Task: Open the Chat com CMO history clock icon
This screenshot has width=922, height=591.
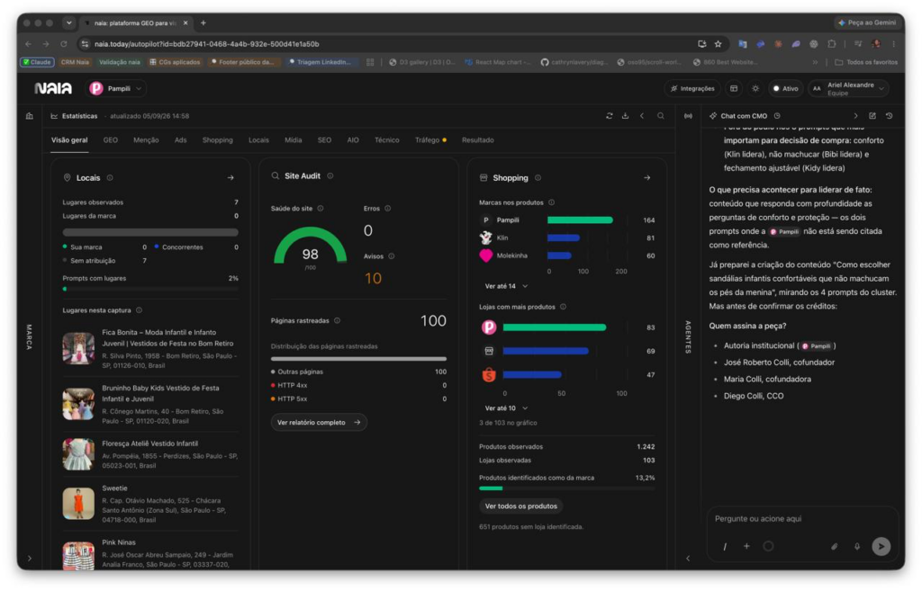Action: pos(777,116)
